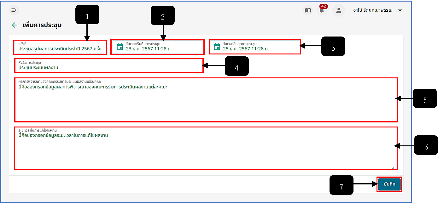Click the calendar icon for meeting start

(120, 47)
